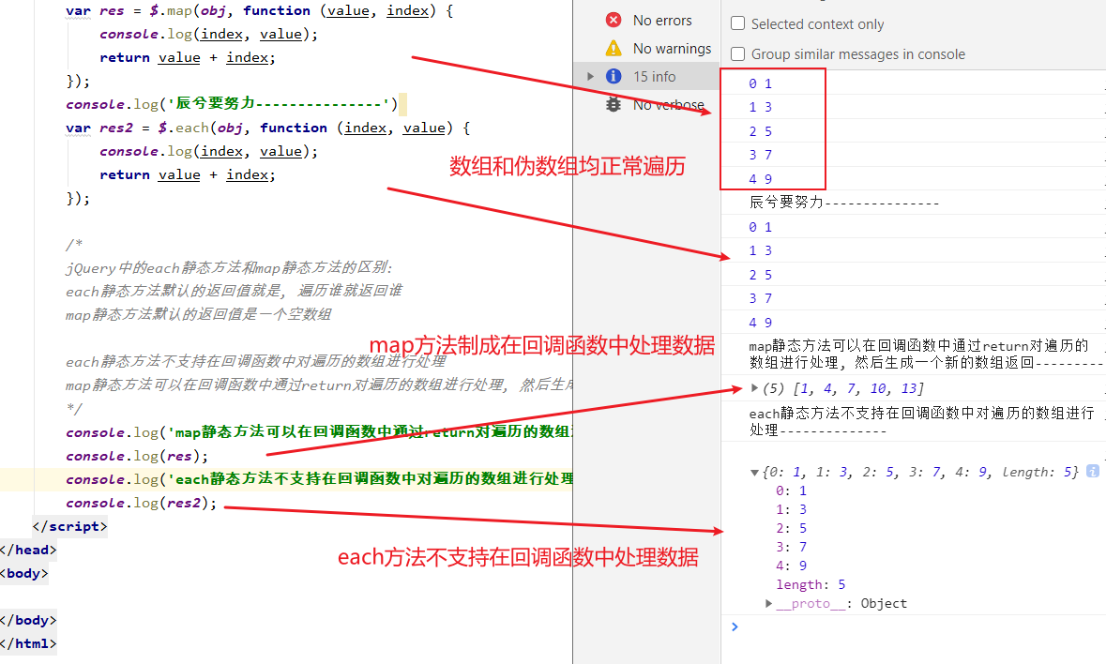This screenshot has width=1106, height=664.
Task: Click the opening <body> tag
Action: pyautogui.click(x=24, y=573)
